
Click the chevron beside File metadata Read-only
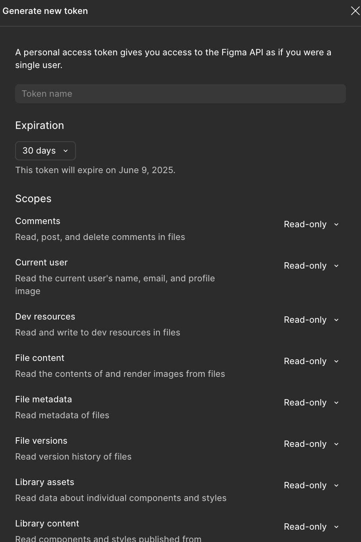coord(336,403)
